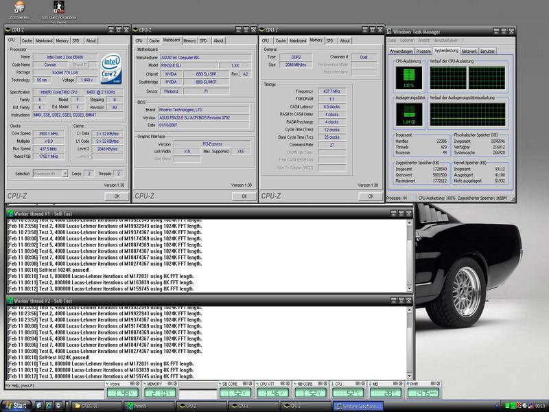Open Mainboard tab in CPU-Z processor window
The image size is (549, 412).
coord(44,41)
